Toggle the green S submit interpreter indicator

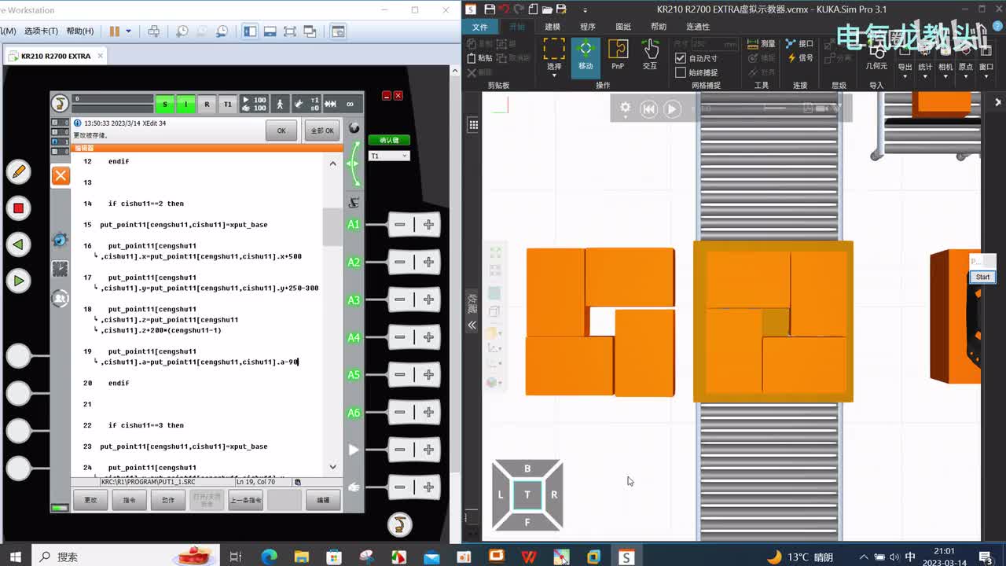(x=164, y=104)
